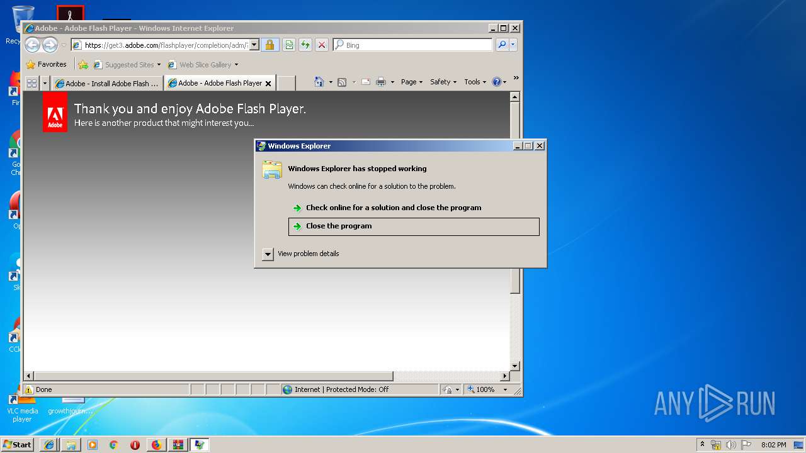Open the Suggested Sites link
This screenshot has width=806, height=453.
pyautogui.click(x=127, y=64)
